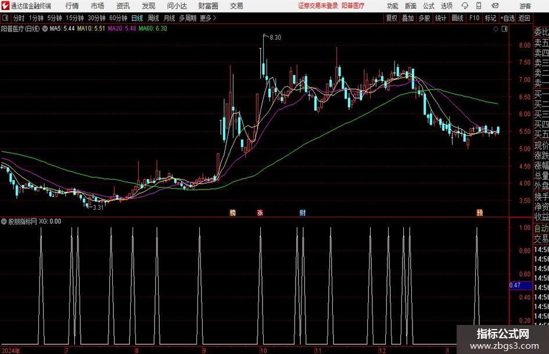
Task: Click the 叠加 toolbar button
Action: coord(408,18)
